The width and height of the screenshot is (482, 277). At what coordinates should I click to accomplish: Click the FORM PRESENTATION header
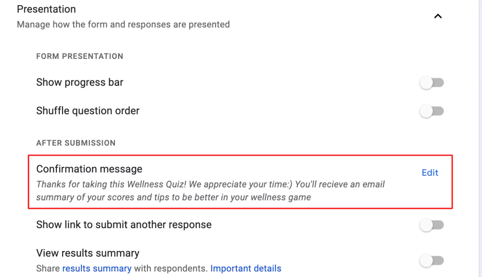point(80,56)
